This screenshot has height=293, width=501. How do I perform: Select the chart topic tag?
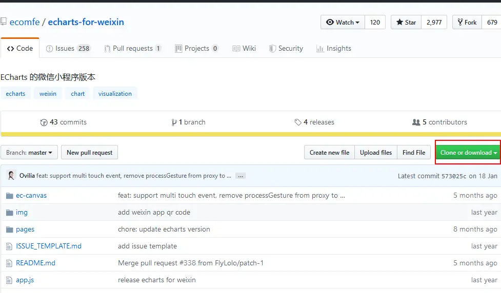(x=77, y=94)
